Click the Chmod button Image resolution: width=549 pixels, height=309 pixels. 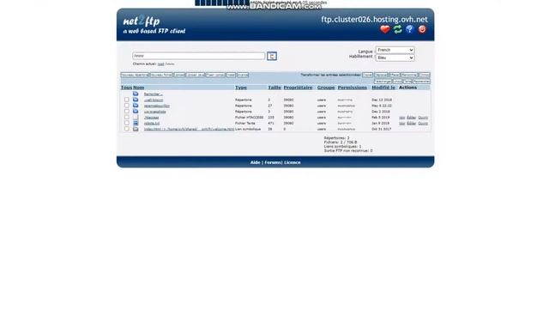425,75
